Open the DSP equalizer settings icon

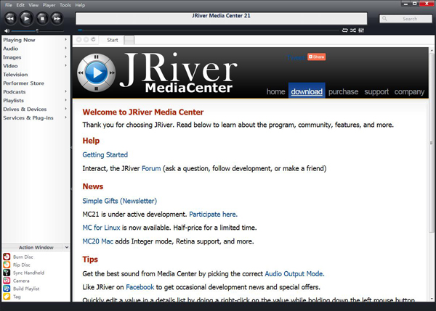361,30
